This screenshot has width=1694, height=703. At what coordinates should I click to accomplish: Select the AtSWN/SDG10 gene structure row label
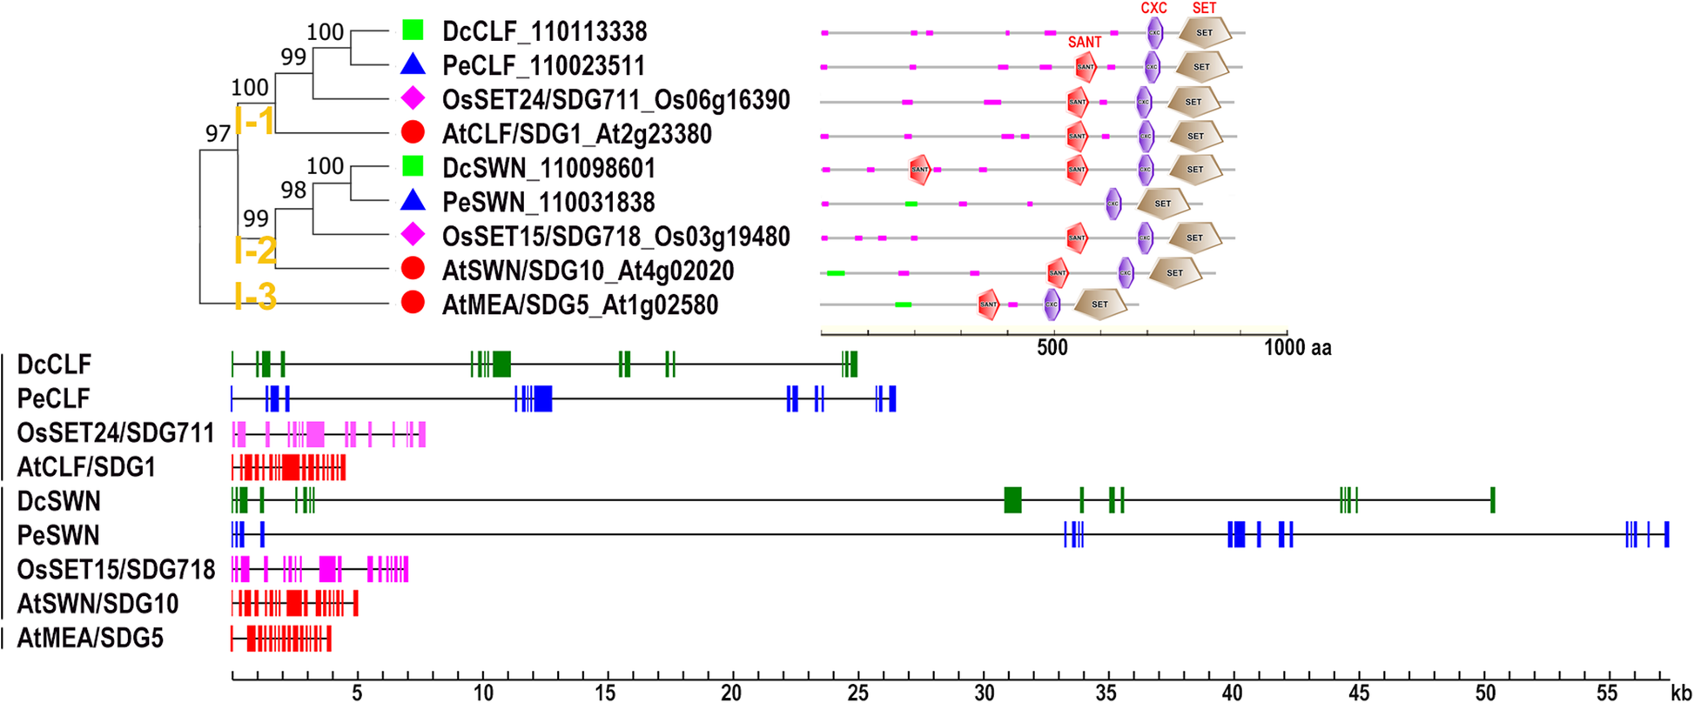tap(97, 604)
